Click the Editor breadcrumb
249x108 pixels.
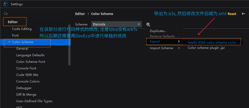coord(80,14)
